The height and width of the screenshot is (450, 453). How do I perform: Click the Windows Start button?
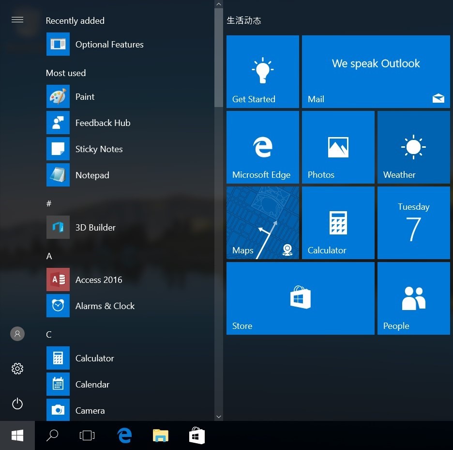pos(17,435)
